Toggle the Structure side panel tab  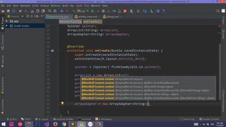click(x=2, y=43)
